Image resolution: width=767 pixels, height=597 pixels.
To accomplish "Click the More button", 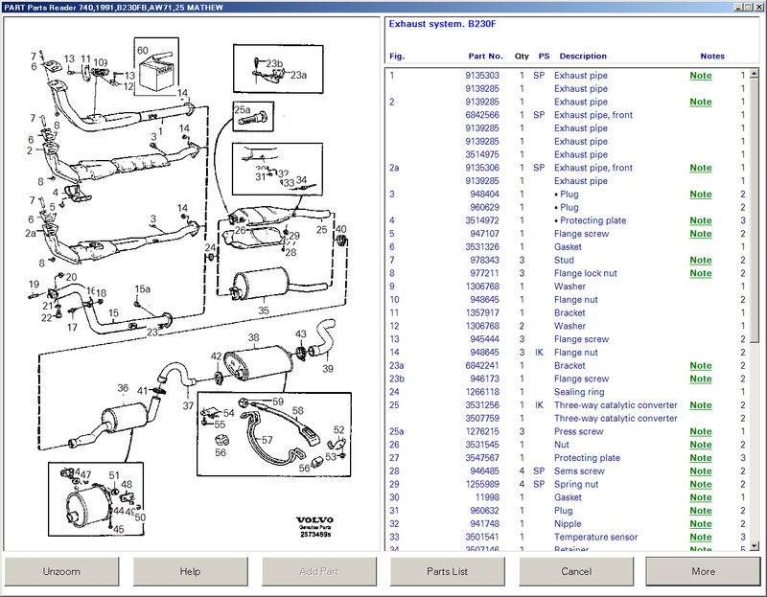I will click(x=703, y=571).
